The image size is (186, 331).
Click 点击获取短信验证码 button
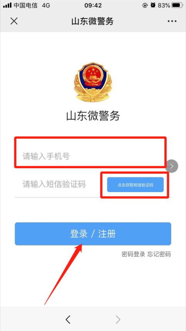click(135, 185)
